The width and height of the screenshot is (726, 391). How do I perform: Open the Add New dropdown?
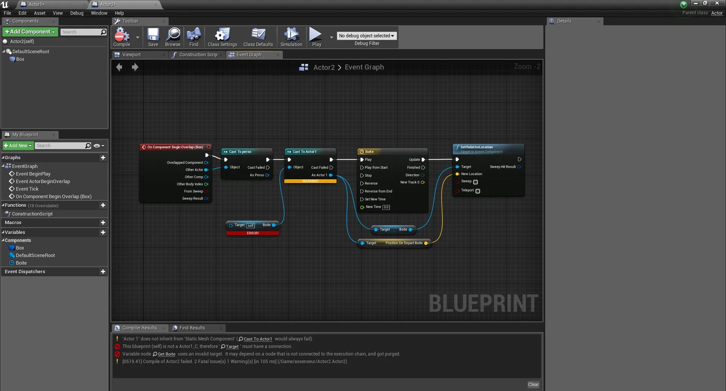coord(18,146)
